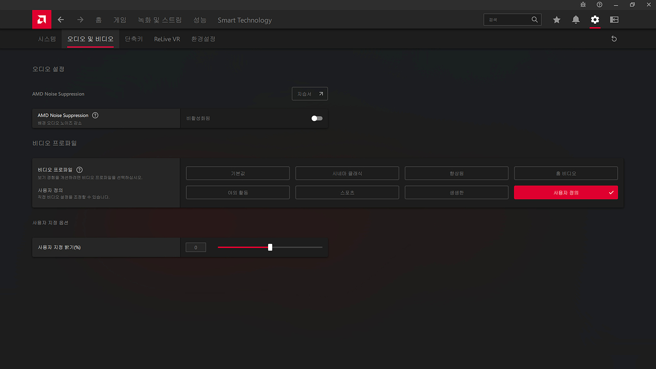Open favorites star icon
Screen dimensions: 656x369
pyautogui.click(x=556, y=20)
